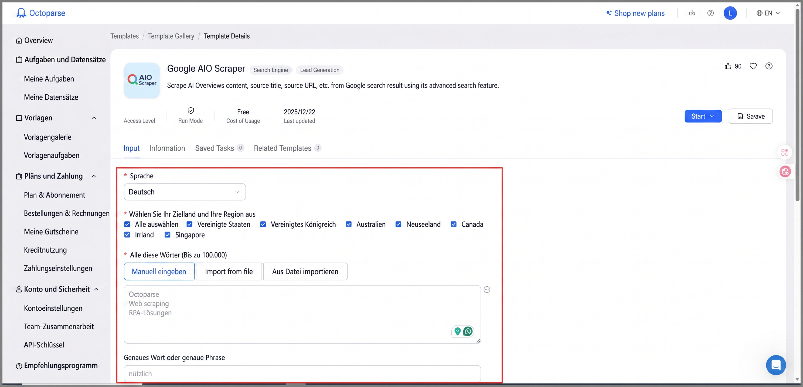
Task: Click the Lead Generation tag
Action: click(x=319, y=70)
